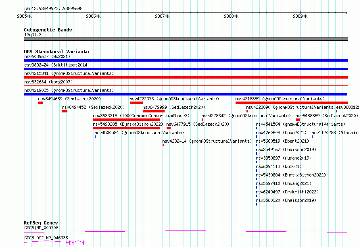Image resolution: width=359 pixels, height=247 pixels.
Task: Click the thick red bar of nsv4215341
Action: [186, 77]
